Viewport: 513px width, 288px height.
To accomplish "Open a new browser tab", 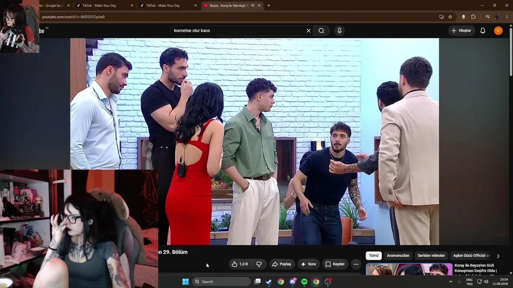I will (x=269, y=6).
